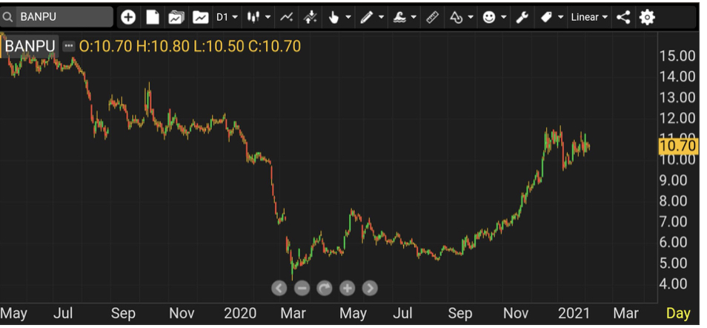Add a new chart with the plus icon

tap(128, 17)
